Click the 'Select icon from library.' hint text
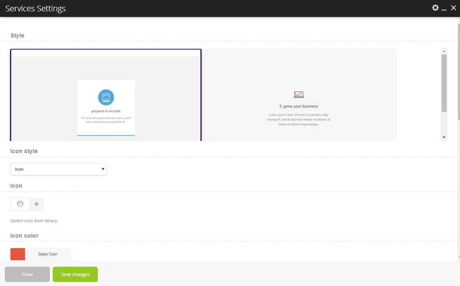Image resolution: width=460 pixels, height=286 pixels. pos(34,221)
